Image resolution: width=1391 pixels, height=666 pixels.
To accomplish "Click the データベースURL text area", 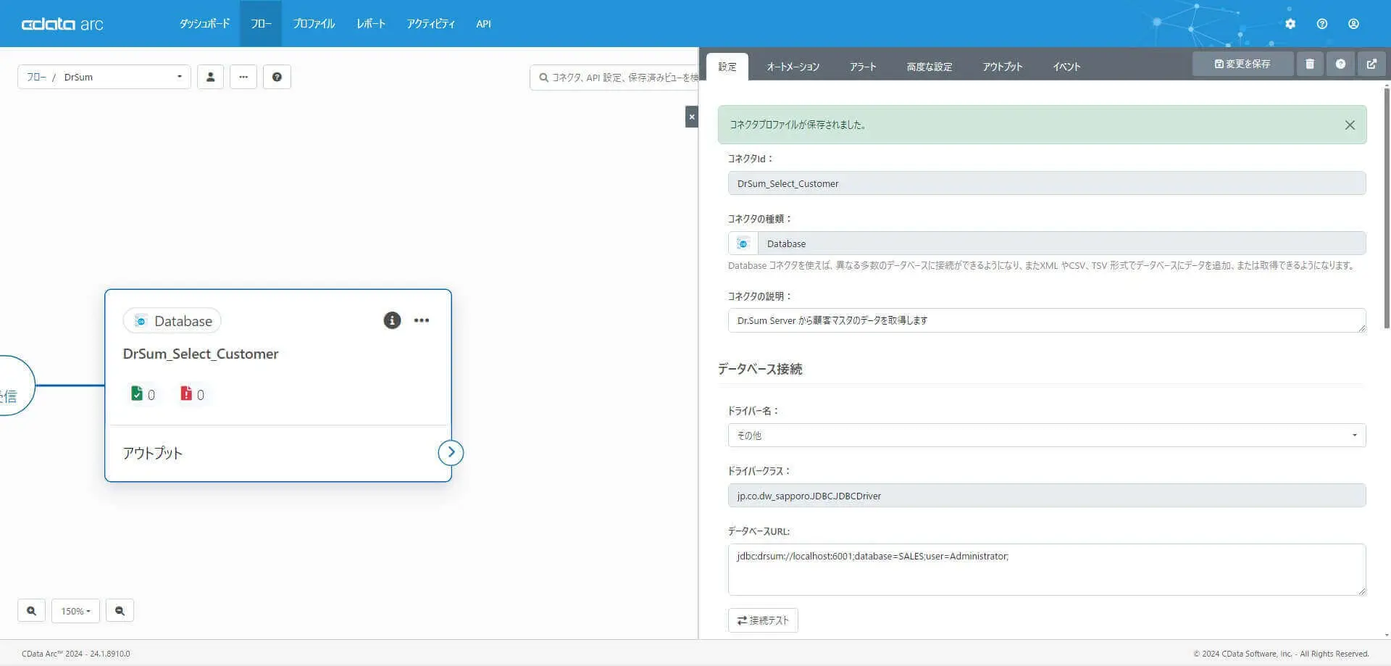I will coord(1047,570).
